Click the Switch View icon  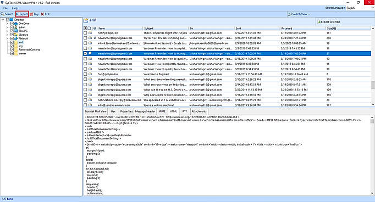pyautogui.click(x=290, y=14)
